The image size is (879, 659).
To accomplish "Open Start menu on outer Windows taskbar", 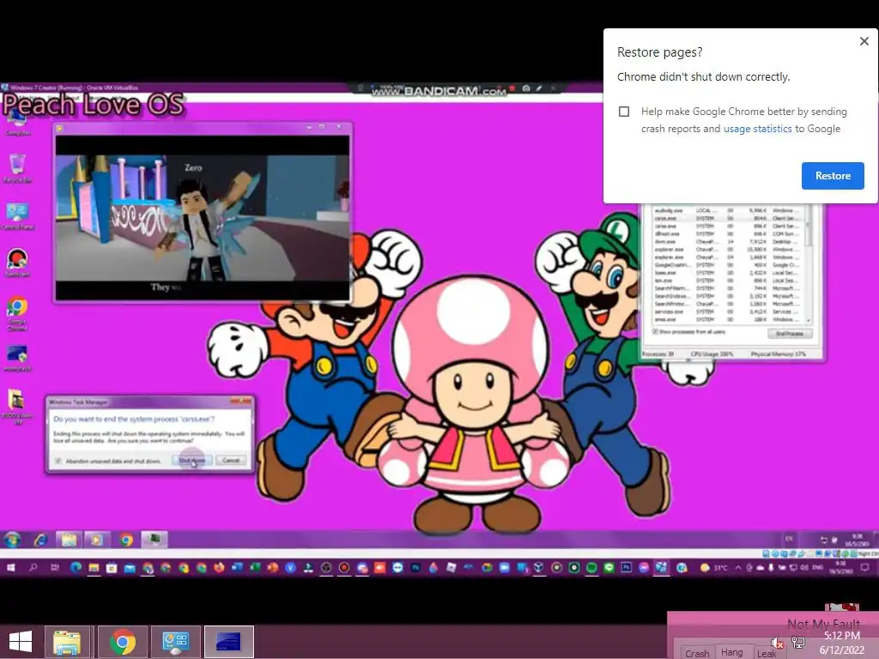I will (21, 642).
